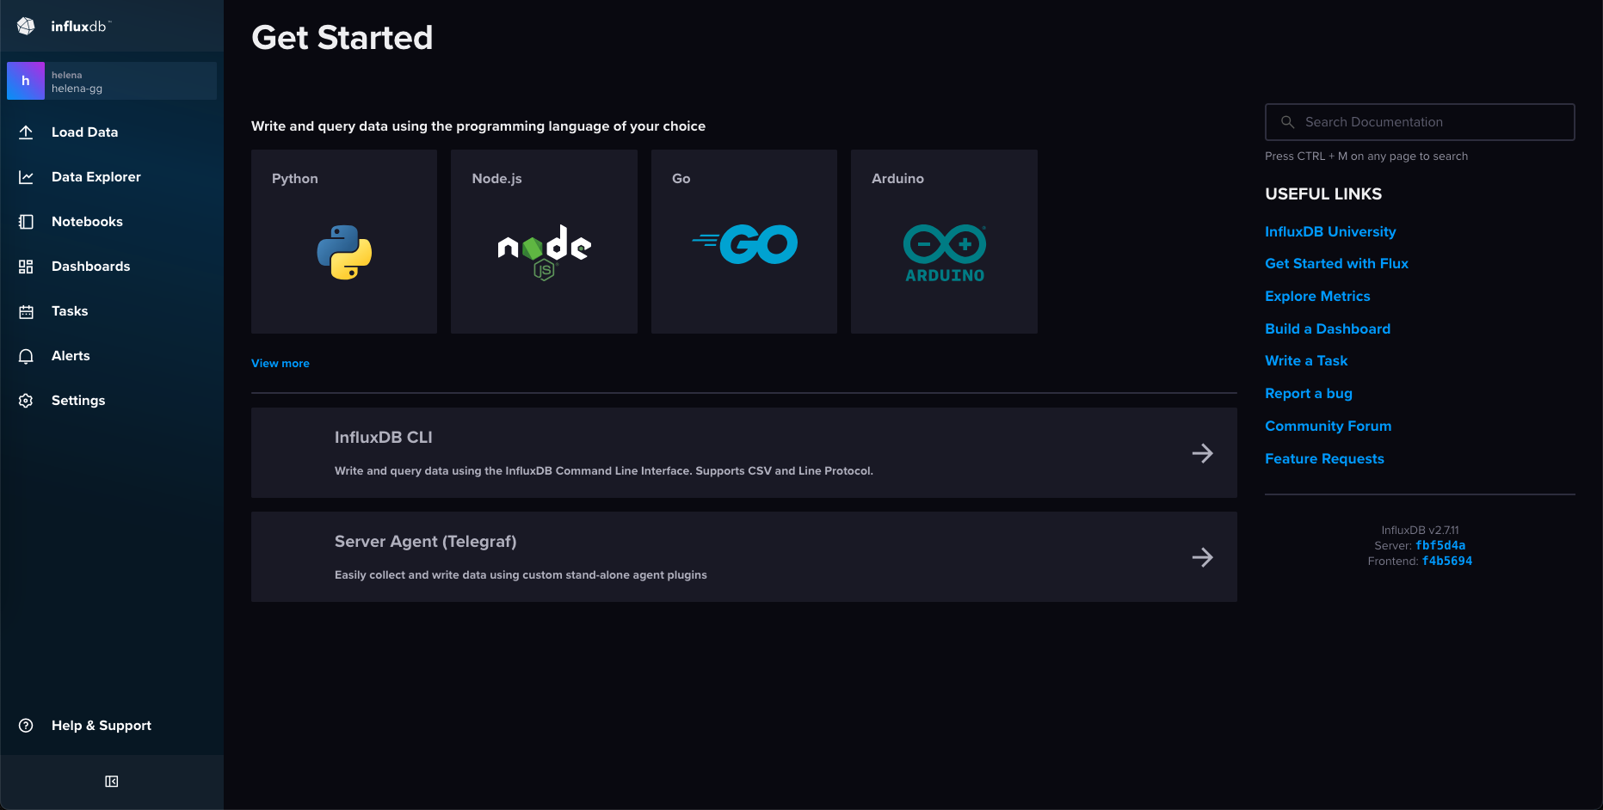Open Alerts bell icon
1603x810 pixels.
26,356
